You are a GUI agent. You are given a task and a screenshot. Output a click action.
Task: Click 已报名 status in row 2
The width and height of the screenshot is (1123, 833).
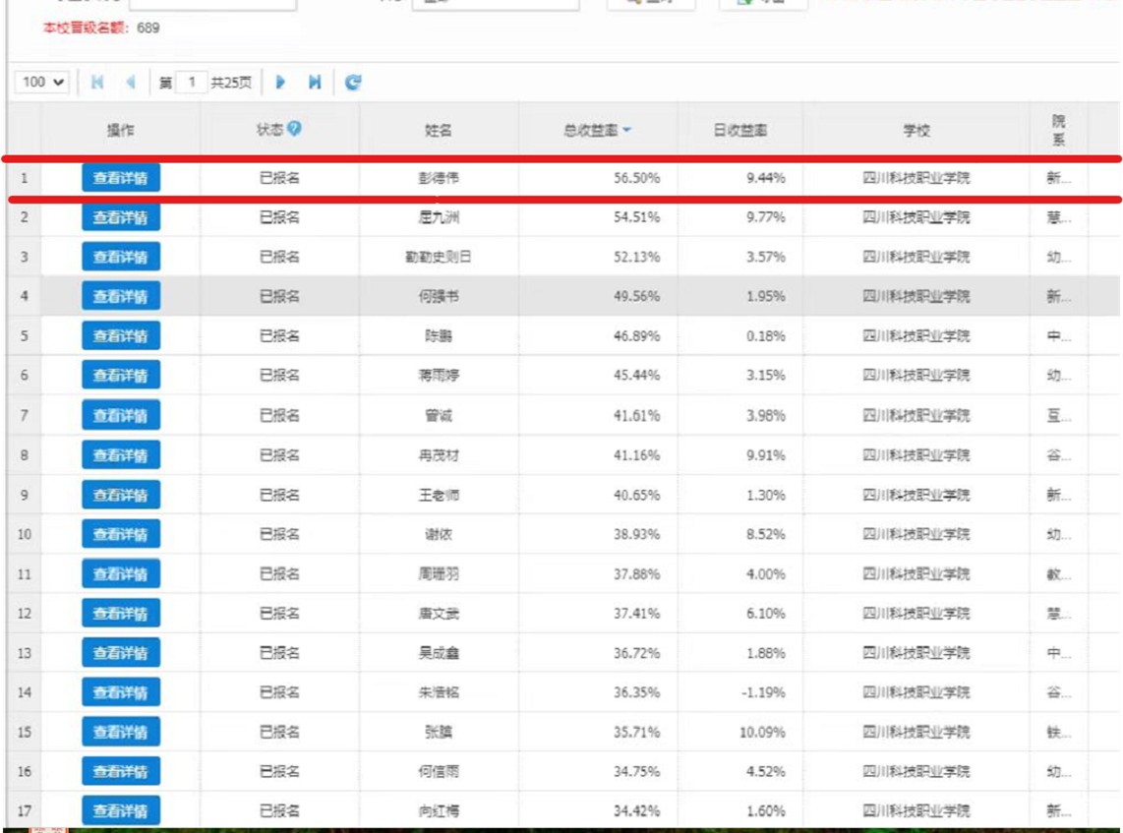point(279,217)
